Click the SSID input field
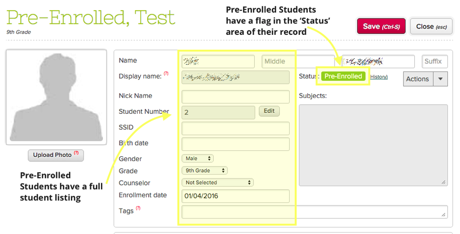Image resolution: width=460 pixels, height=234 pixels. 235,128
